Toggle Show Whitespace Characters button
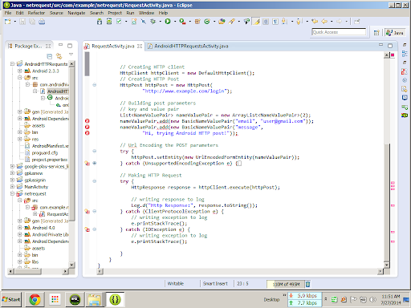The width and height of the screenshot is (411, 308). click(275, 22)
